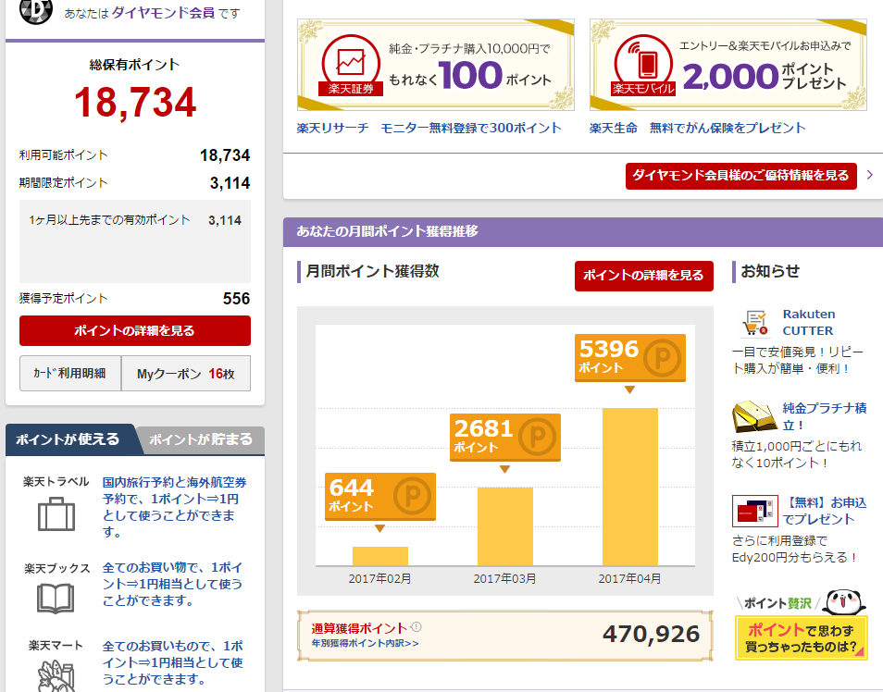This screenshot has width=883, height=692.
Task: Click the 総保有ポイント 18,734 value
Action: coord(135,103)
